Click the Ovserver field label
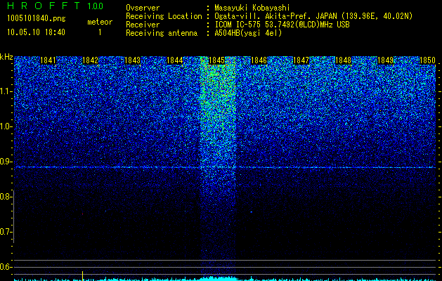The height and width of the screenshot is (281, 442). click(x=143, y=8)
